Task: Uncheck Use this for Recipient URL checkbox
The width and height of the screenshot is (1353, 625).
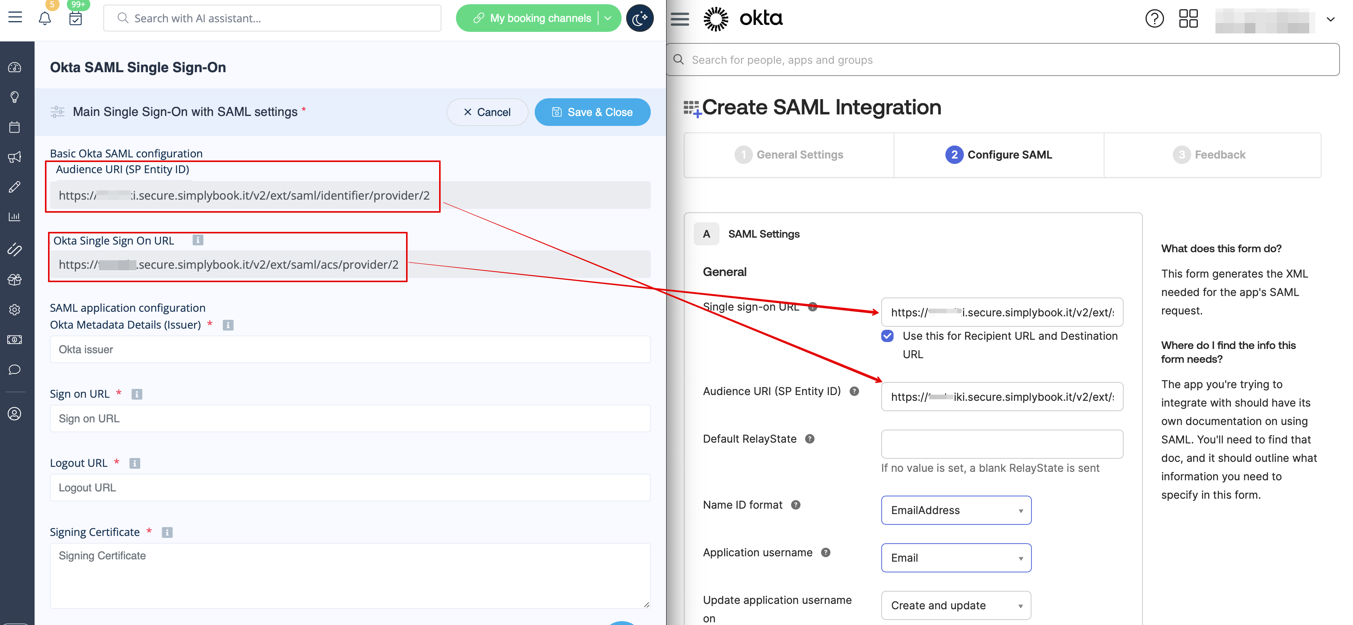Action: (887, 336)
